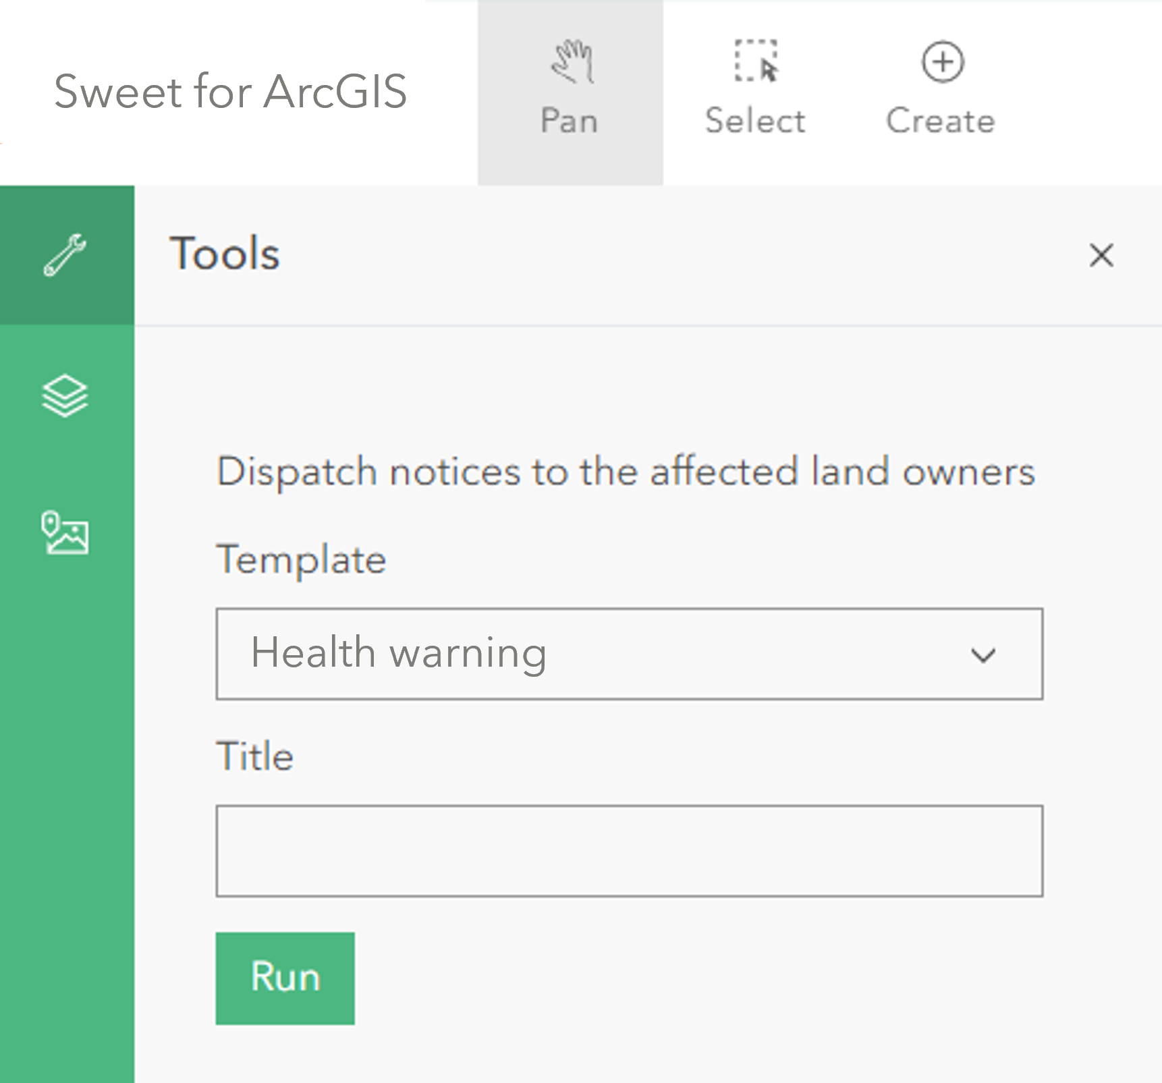Screen dimensions: 1162x1083
Task: Expand the Health warning template dropdown
Action: 630,654
